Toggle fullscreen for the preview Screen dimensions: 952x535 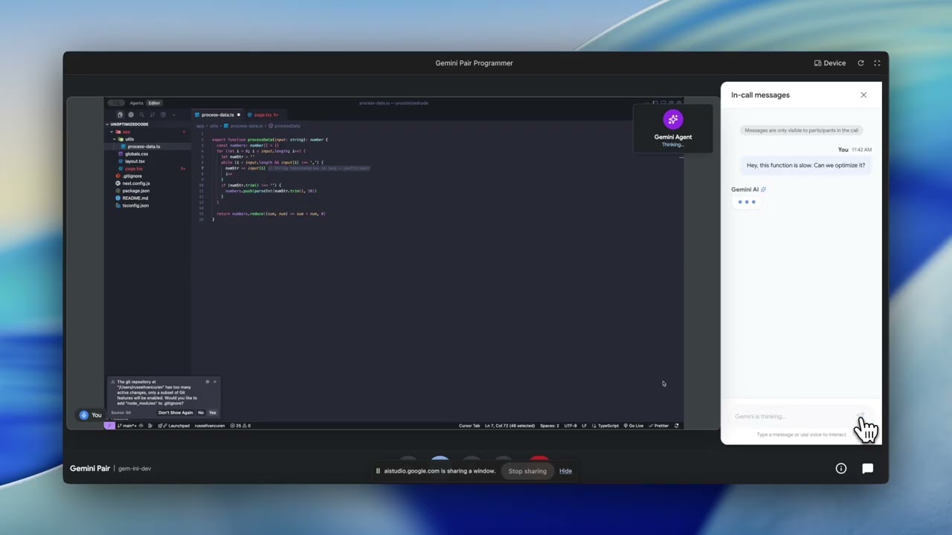coord(877,63)
